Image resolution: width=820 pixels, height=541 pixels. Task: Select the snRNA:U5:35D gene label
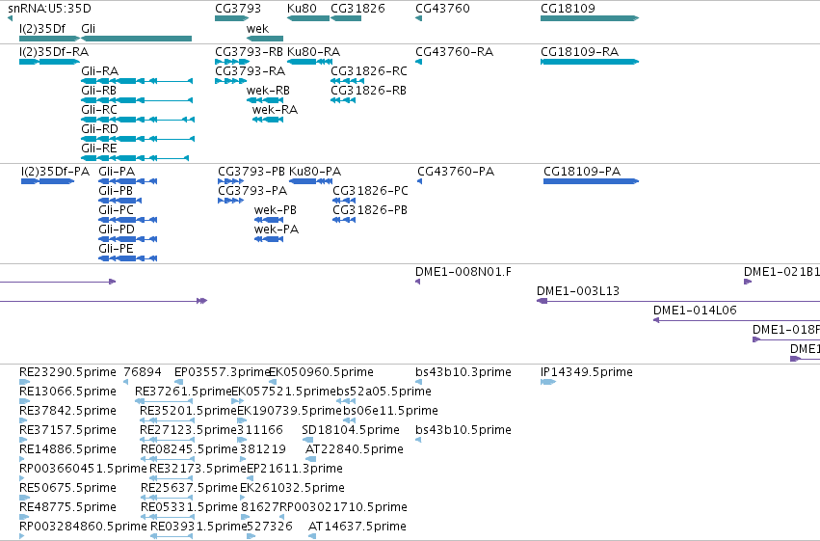[49, 9]
